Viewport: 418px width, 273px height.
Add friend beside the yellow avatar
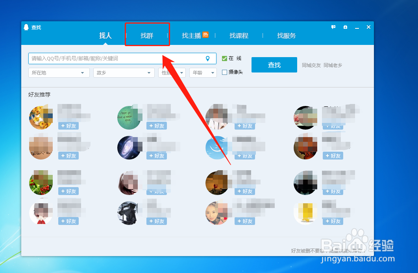[333, 221]
